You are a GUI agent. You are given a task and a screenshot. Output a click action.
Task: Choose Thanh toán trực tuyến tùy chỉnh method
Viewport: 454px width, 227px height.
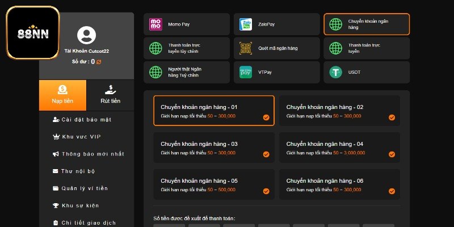[x=187, y=48]
